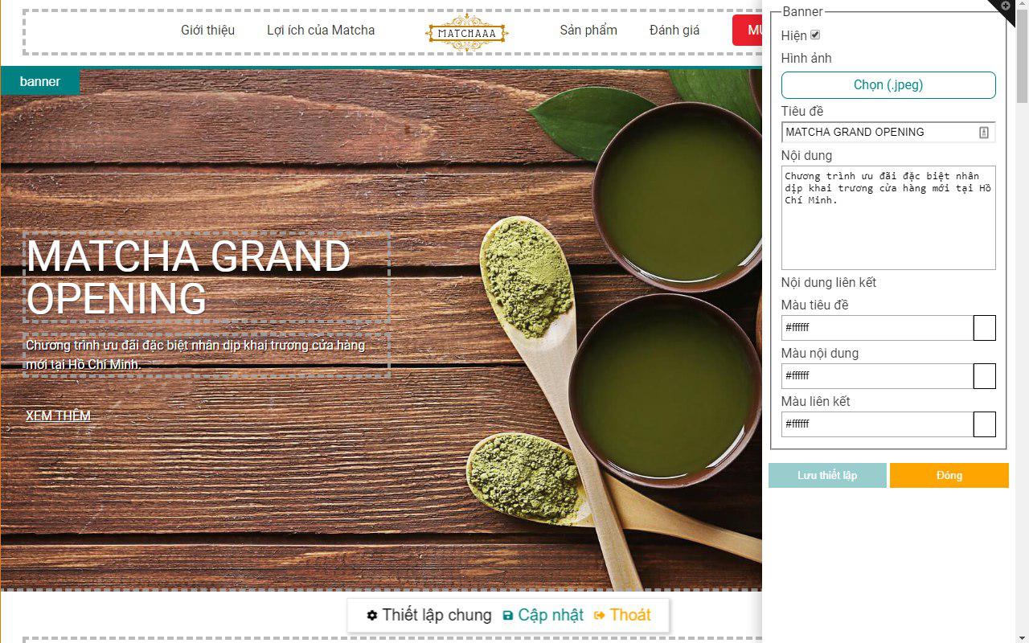Open the color swatch for "Màu liên kết"

click(985, 424)
